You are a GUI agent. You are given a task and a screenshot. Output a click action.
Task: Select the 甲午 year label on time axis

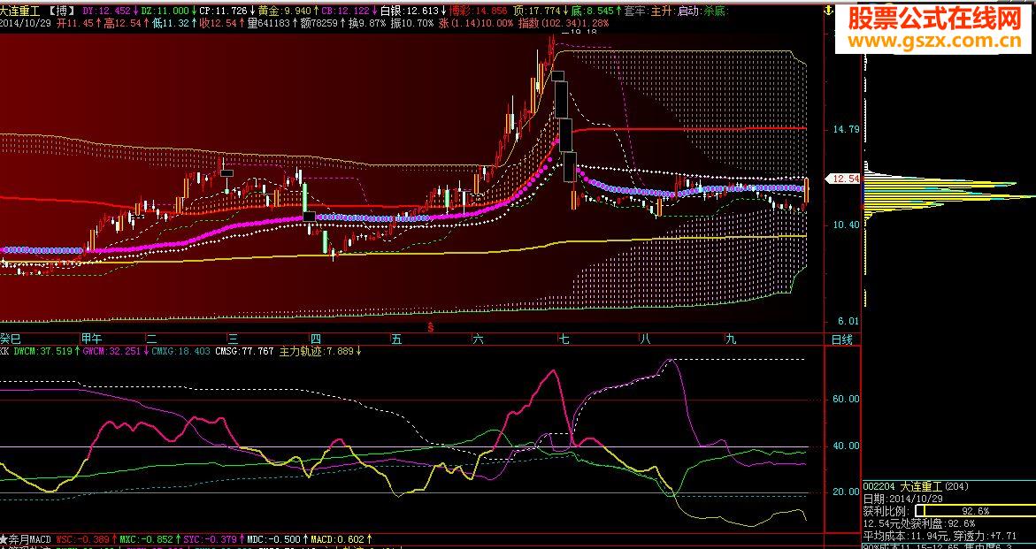point(91,339)
